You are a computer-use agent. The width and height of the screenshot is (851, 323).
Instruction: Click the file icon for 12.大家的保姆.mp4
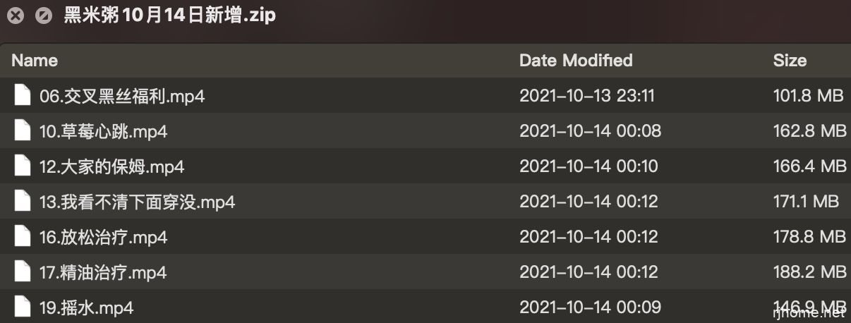coord(23,166)
